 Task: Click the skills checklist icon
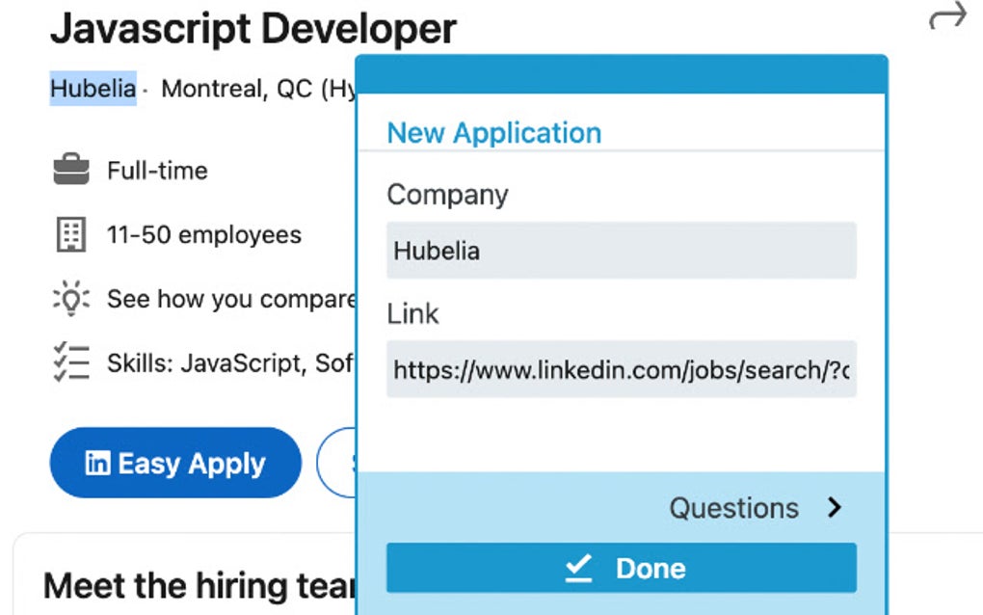70,363
